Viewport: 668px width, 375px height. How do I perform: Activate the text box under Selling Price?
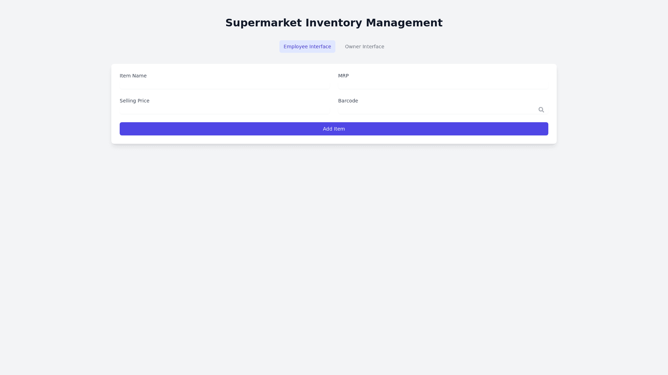point(224,110)
